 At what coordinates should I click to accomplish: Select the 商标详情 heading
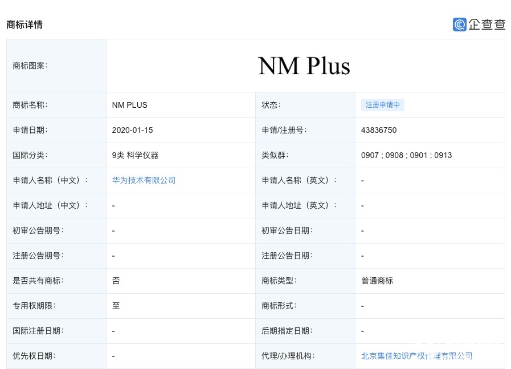(24, 25)
